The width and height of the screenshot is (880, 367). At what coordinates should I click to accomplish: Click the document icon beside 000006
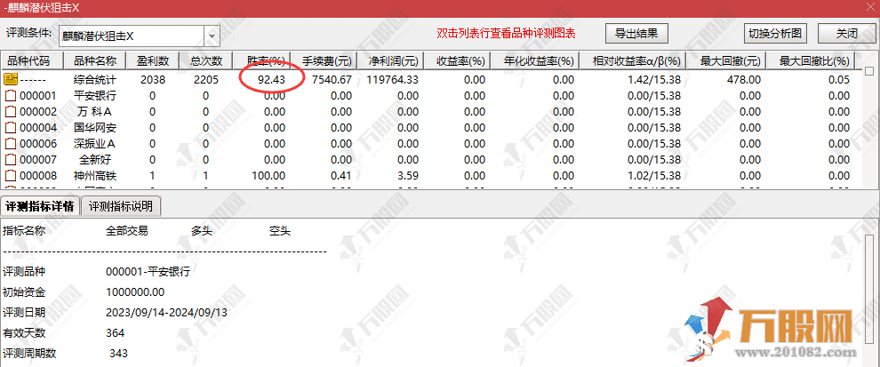[x=12, y=144]
